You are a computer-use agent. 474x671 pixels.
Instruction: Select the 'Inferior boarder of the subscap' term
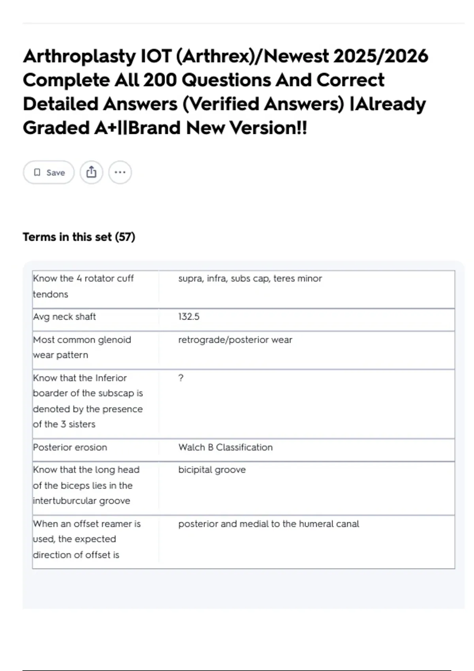[88, 401]
